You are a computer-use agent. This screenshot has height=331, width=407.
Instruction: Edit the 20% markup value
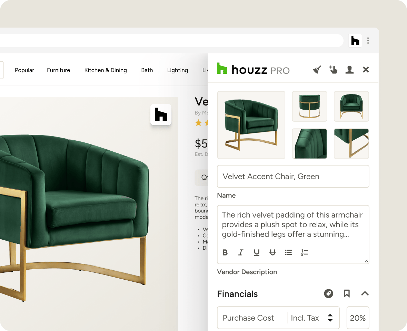pos(358,318)
